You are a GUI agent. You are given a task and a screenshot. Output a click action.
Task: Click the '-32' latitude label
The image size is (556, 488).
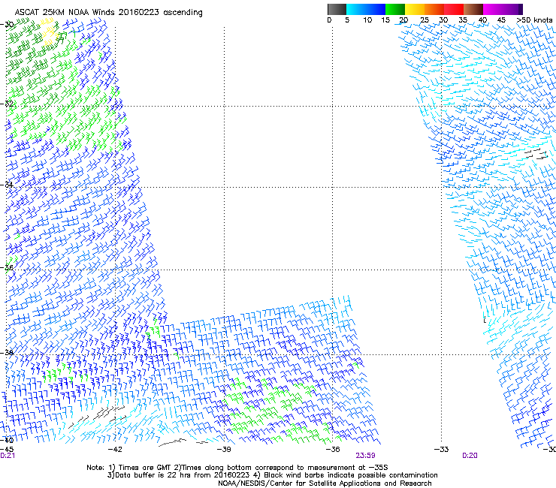7,104
